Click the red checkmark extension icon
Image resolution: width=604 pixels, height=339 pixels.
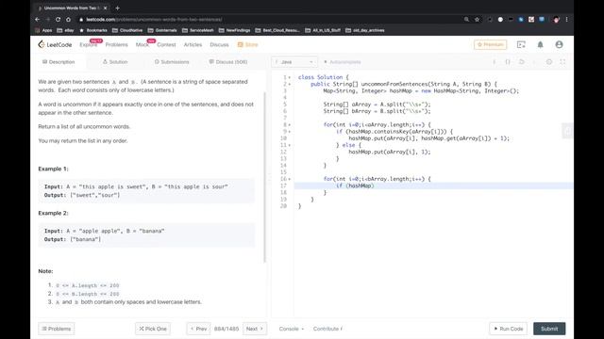click(531, 19)
